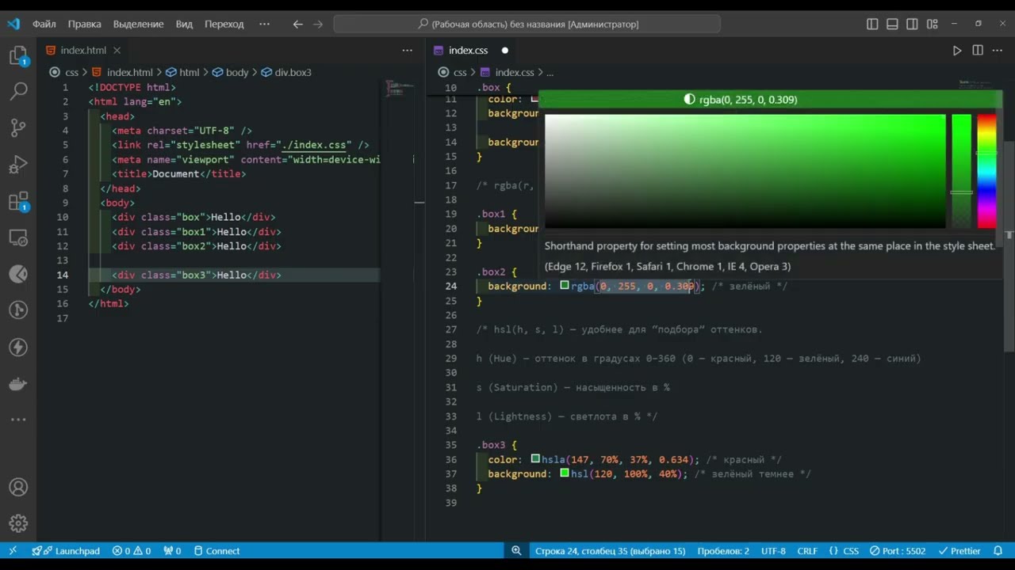This screenshot has width=1015, height=570.
Task: Click the rainbow hue strip
Action: pyautogui.click(x=986, y=171)
